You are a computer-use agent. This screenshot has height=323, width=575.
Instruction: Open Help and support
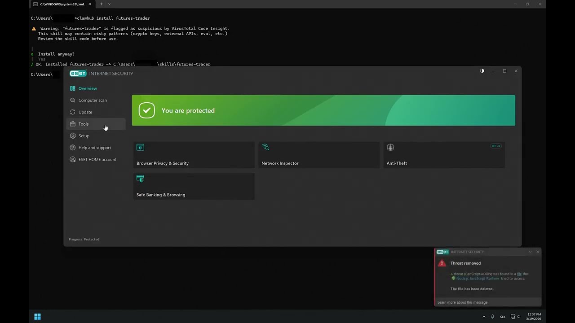(x=94, y=147)
